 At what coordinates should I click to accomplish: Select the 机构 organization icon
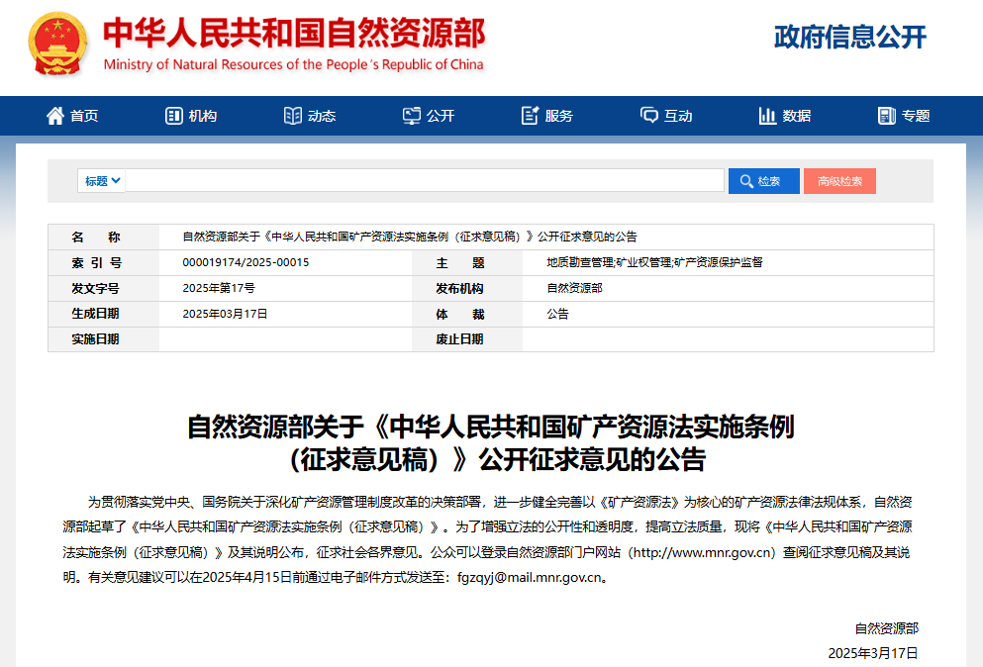point(172,115)
